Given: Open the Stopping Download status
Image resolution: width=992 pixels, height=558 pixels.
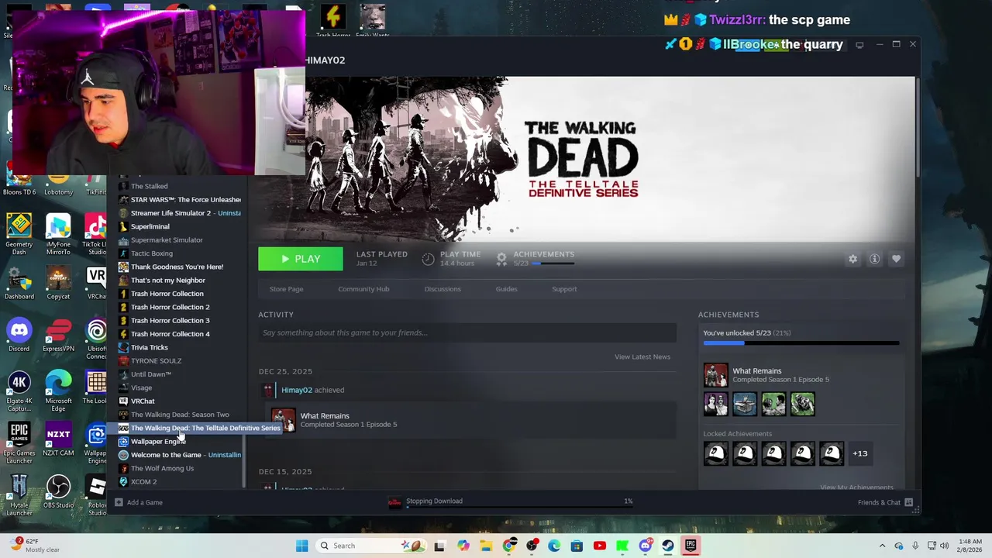Looking at the screenshot, I should (x=434, y=501).
